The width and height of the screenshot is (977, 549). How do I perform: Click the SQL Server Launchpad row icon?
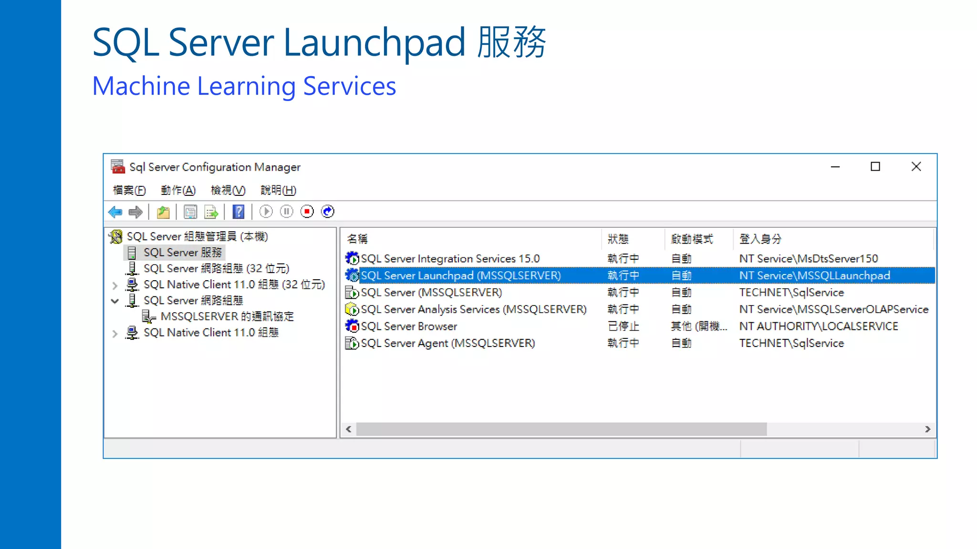pos(352,275)
